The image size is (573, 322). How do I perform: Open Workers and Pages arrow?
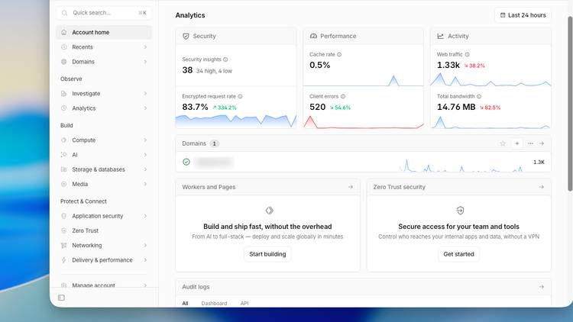point(351,187)
